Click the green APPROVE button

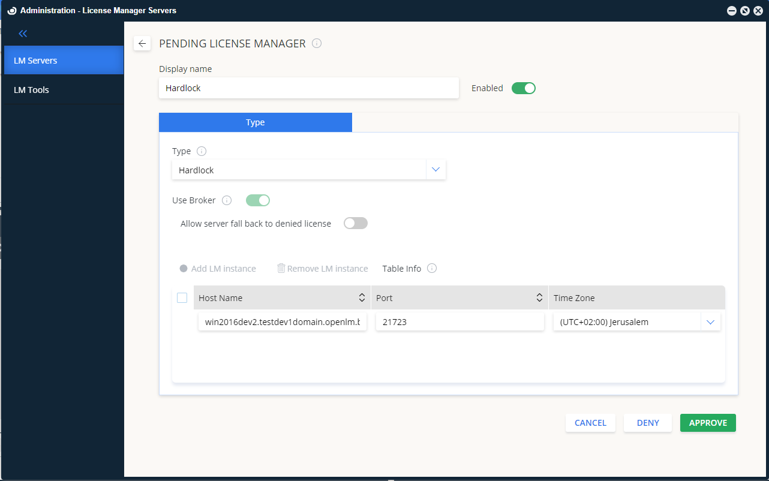point(708,423)
